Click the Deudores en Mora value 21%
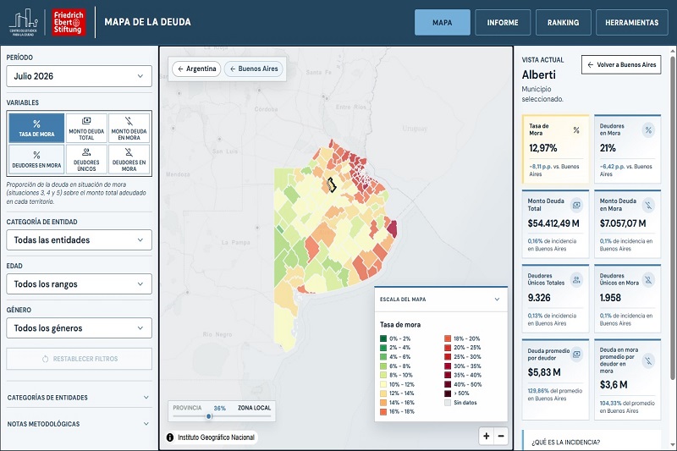Viewport: 677px width, 451px height. point(608,148)
